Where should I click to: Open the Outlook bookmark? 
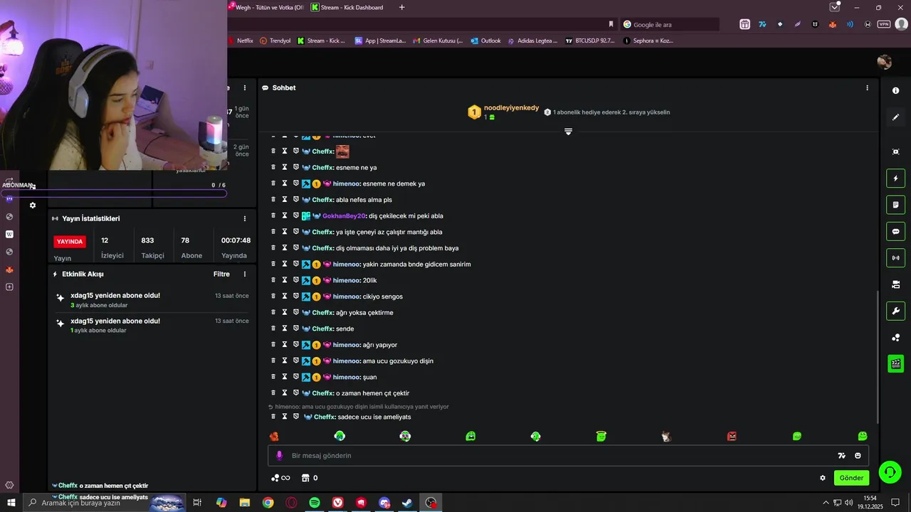(x=485, y=41)
